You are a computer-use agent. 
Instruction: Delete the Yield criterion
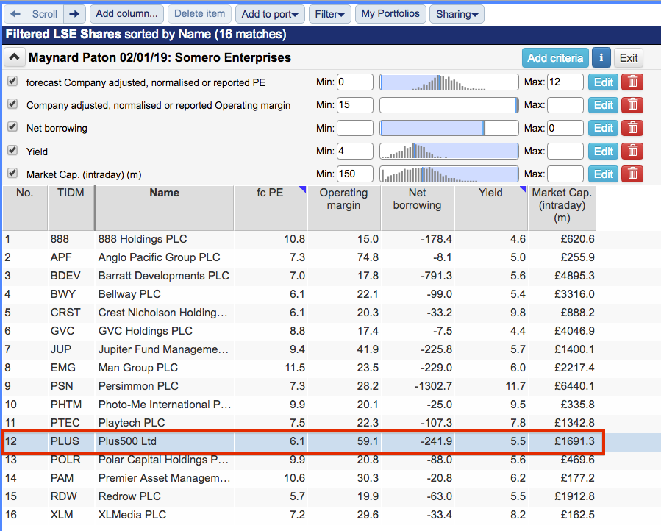coord(632,152)
